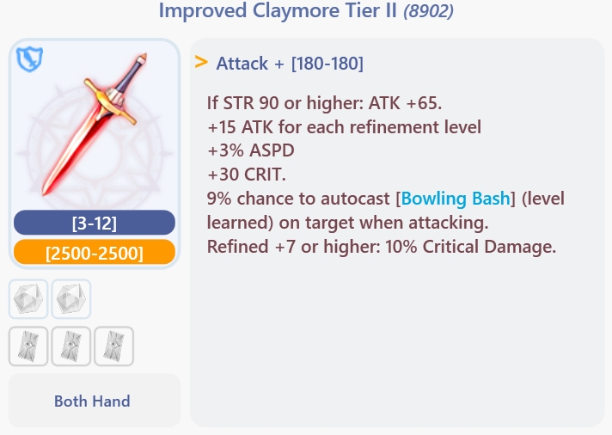
Task: Select the first empty gem slot
Action: point(28,299)
